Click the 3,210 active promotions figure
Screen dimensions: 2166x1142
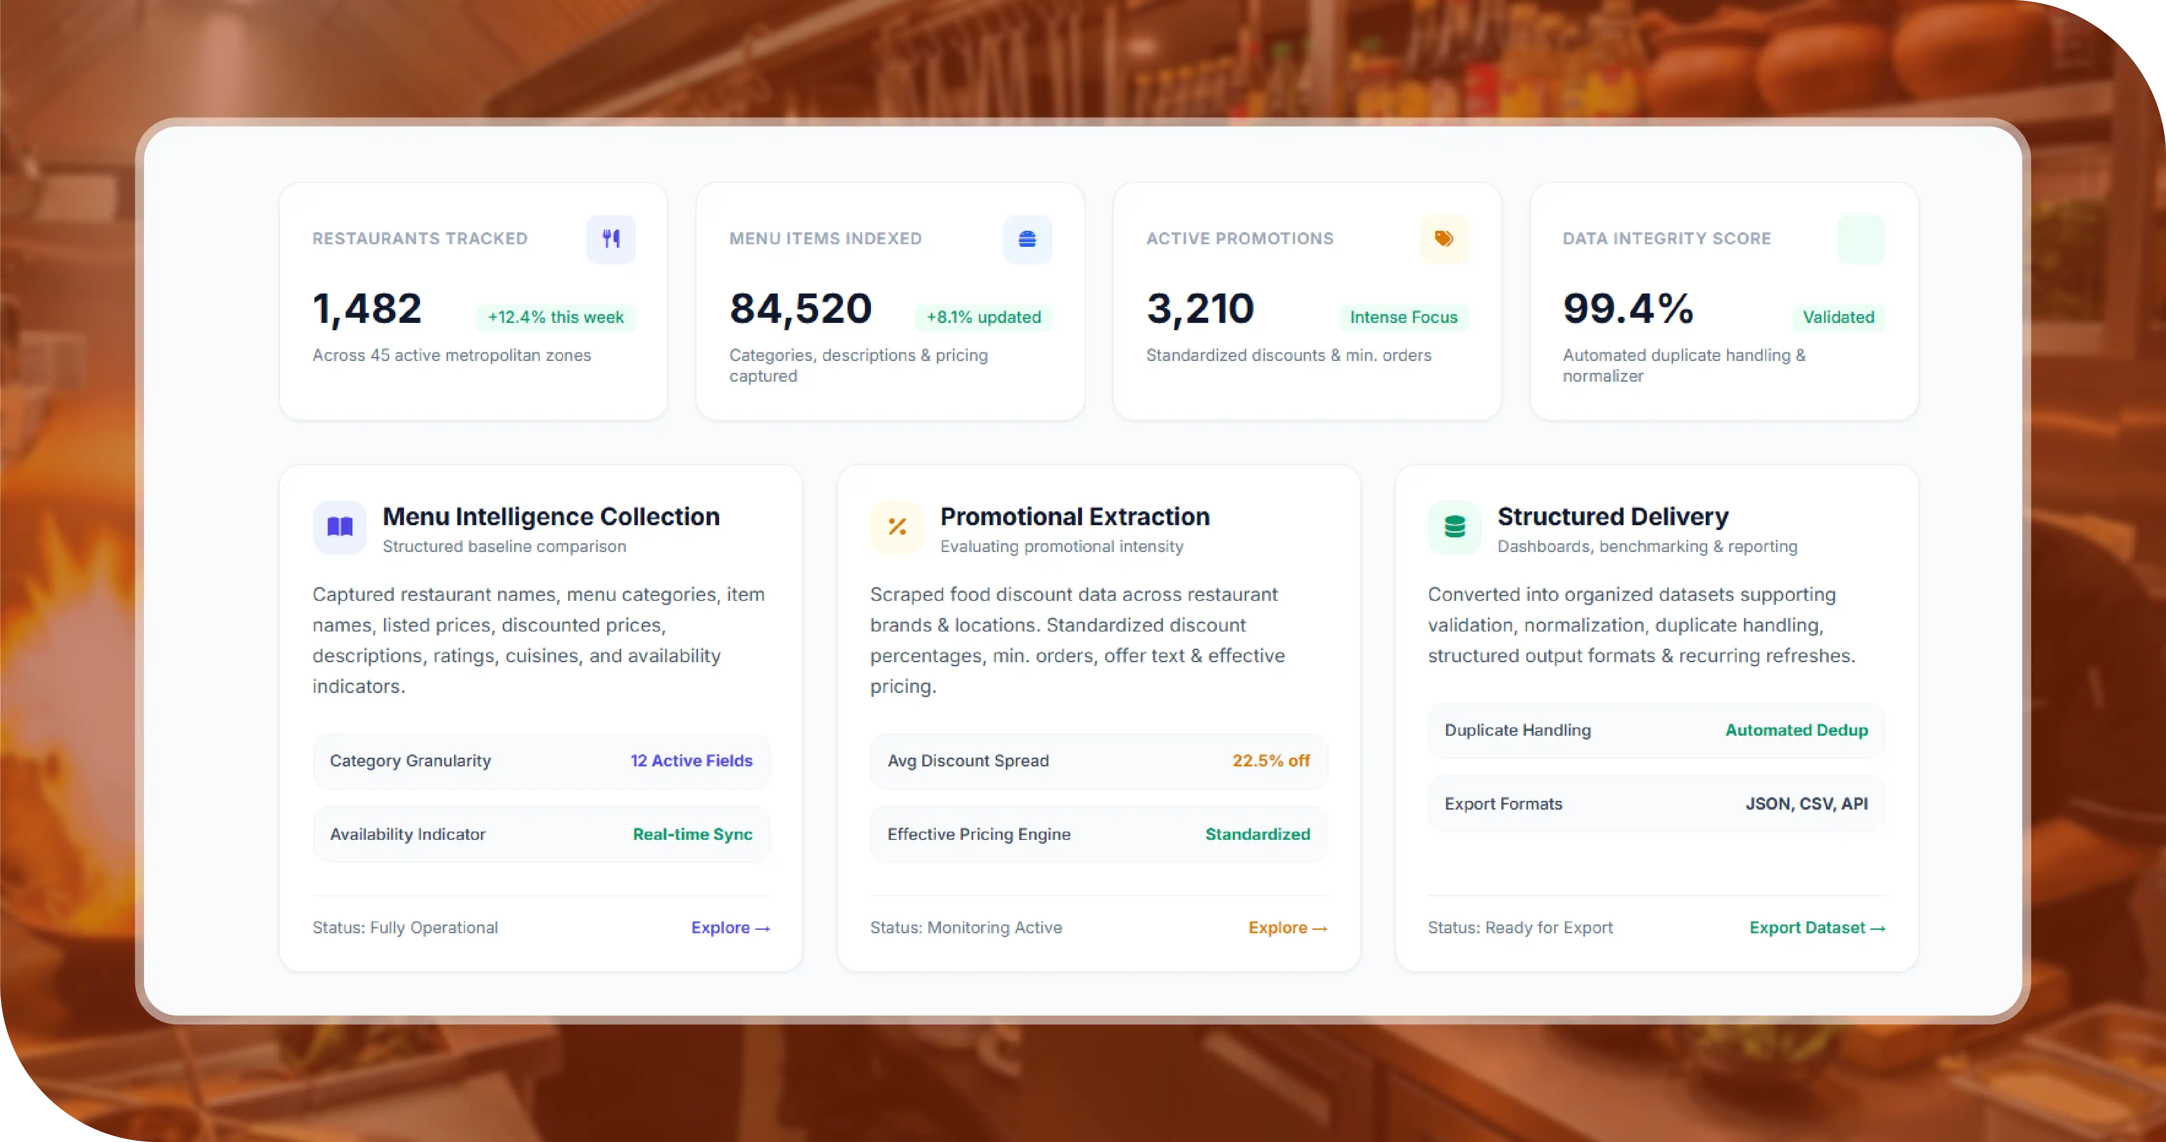[1200, 308]
